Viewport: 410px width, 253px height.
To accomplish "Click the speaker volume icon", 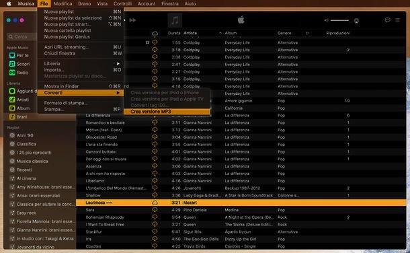I will (x=326, y=20).
